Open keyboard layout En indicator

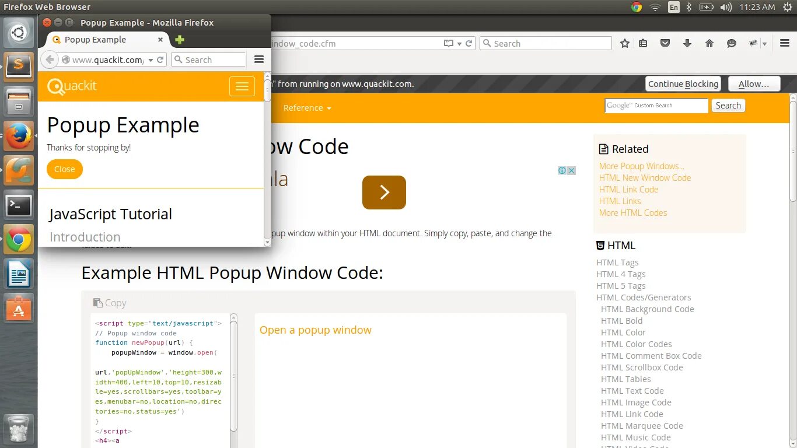pyautogui.click(x=674, y=7)
